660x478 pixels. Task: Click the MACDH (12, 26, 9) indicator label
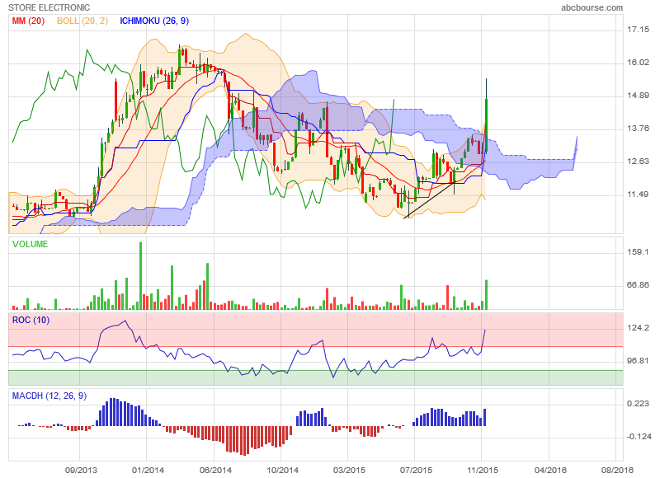click(x=49, y=396)
